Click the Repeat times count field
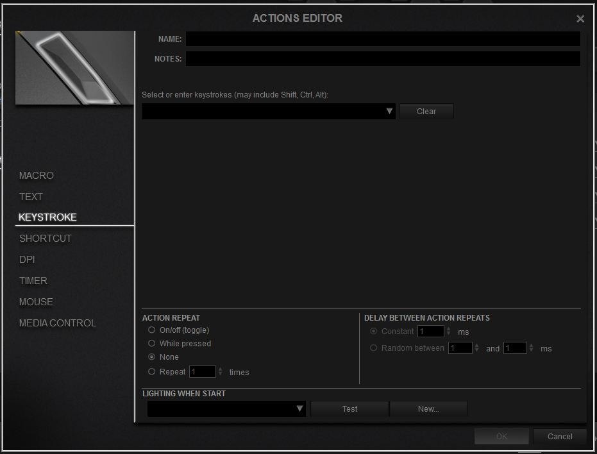Image resolution: width=597 pixels, height=454 pixels. click(x=203, y=372)
